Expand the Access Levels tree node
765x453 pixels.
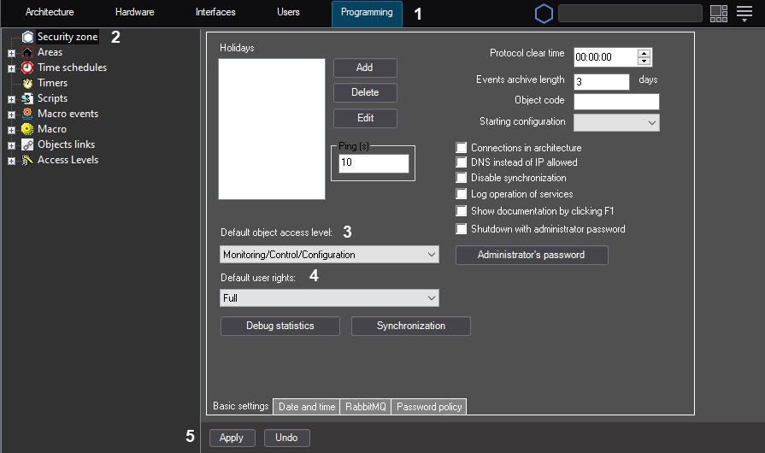(x=11, y=161)
